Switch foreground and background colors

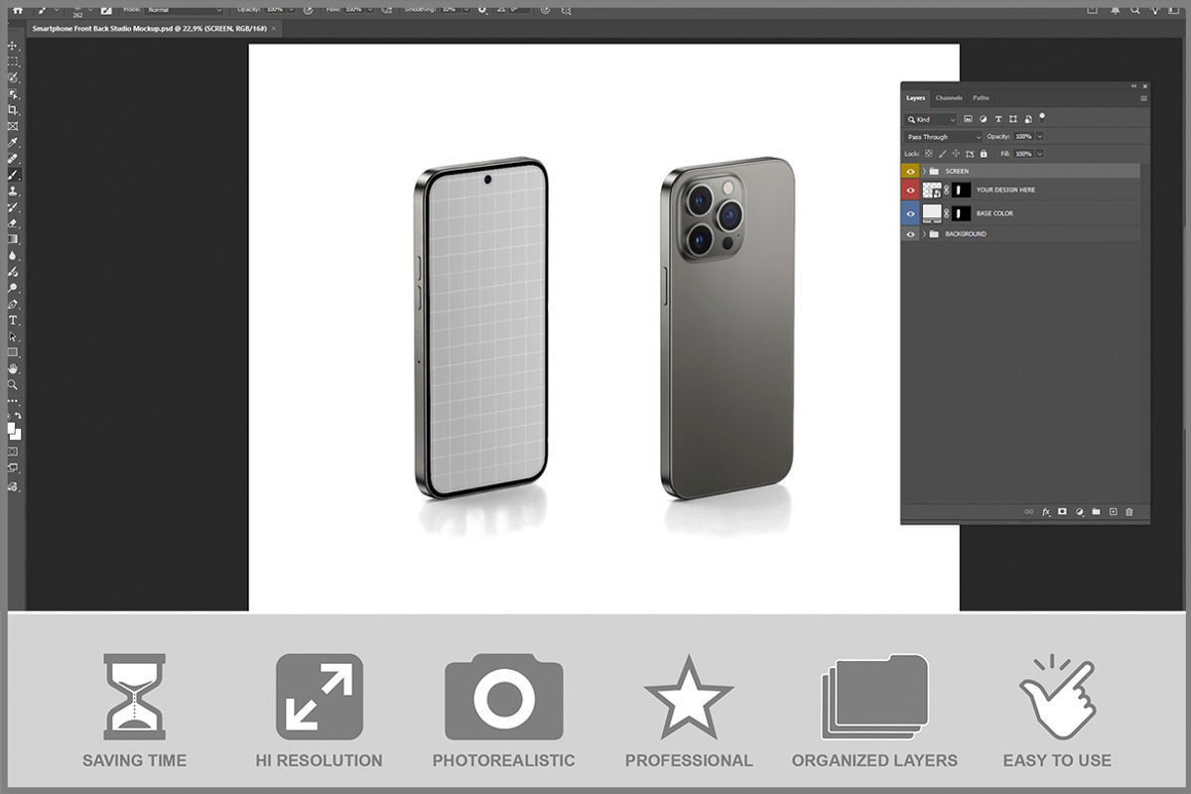18,416
